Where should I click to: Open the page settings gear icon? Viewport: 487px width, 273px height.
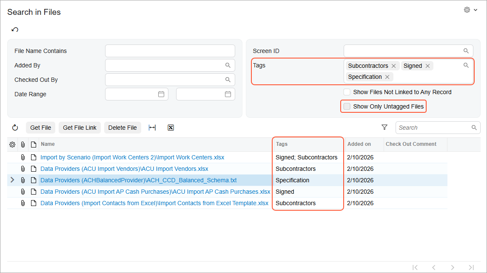tap(467, 10)
